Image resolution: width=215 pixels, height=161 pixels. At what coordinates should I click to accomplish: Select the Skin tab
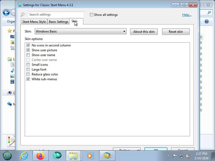click(76, 21)
